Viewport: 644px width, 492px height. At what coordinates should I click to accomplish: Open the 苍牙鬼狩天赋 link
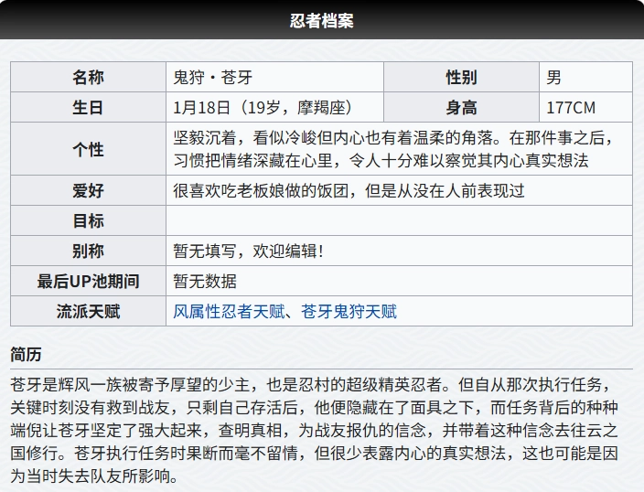[349, 312]
